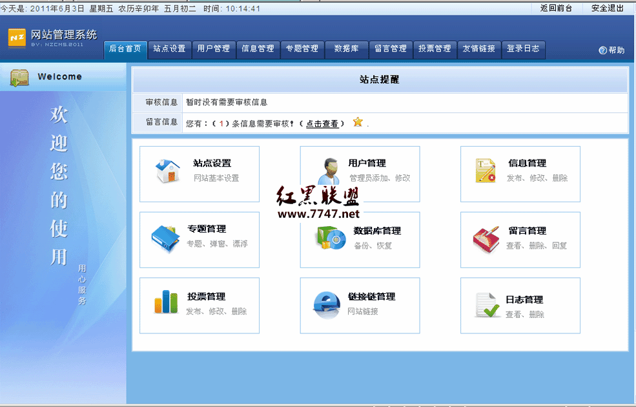Click the 帮助 help link
This screenshot has height=407, width=636.
tap(617, 50)
